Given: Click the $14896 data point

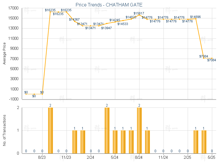Looking at the screenshot, I should (x=196, y=19).
